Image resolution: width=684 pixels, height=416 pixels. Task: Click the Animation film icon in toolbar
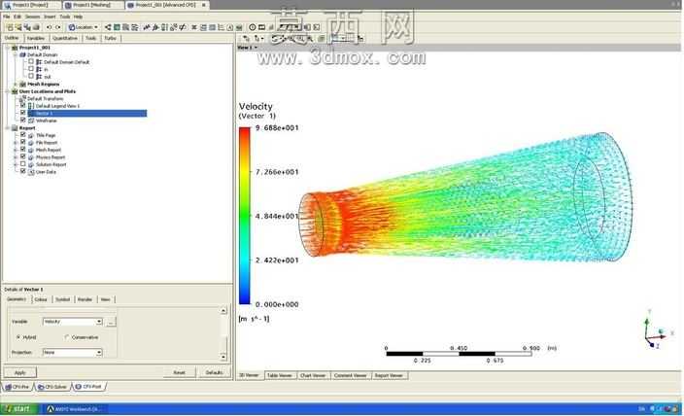click(261, 27)
